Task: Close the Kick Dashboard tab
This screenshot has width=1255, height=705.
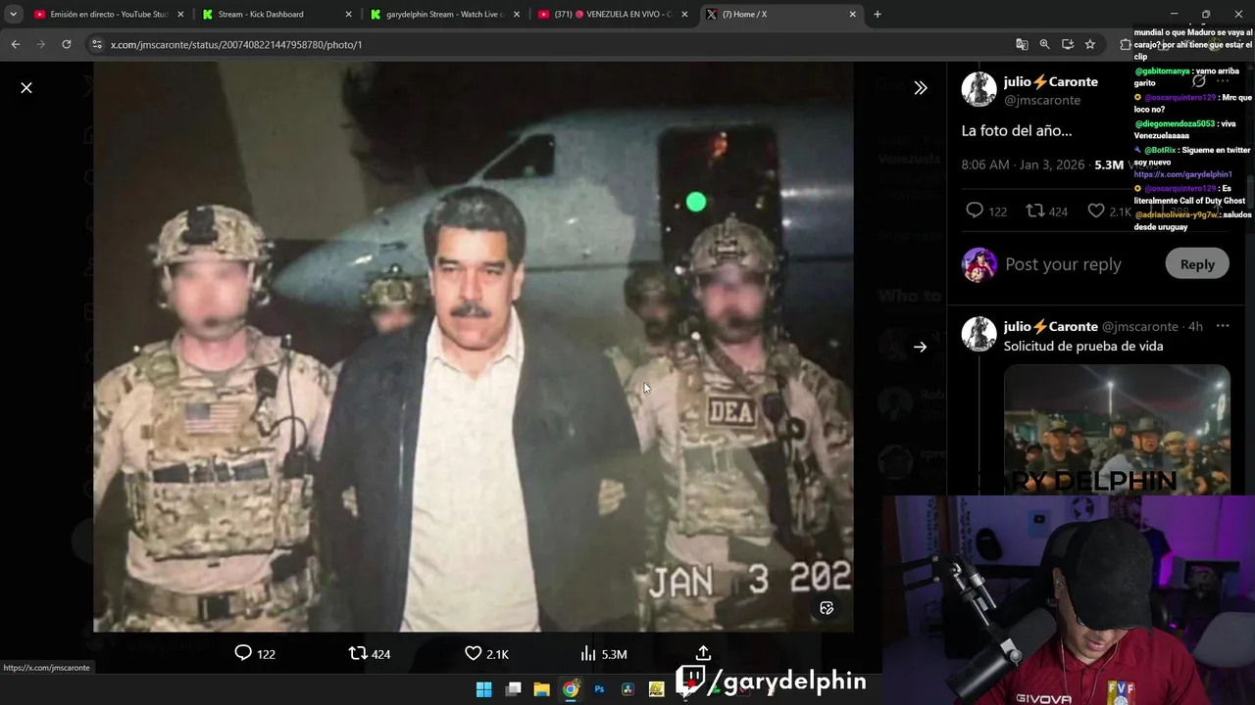Action: tap(349, 14)
